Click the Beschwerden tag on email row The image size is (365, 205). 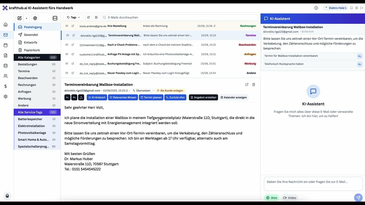click(x=247, y=45)
